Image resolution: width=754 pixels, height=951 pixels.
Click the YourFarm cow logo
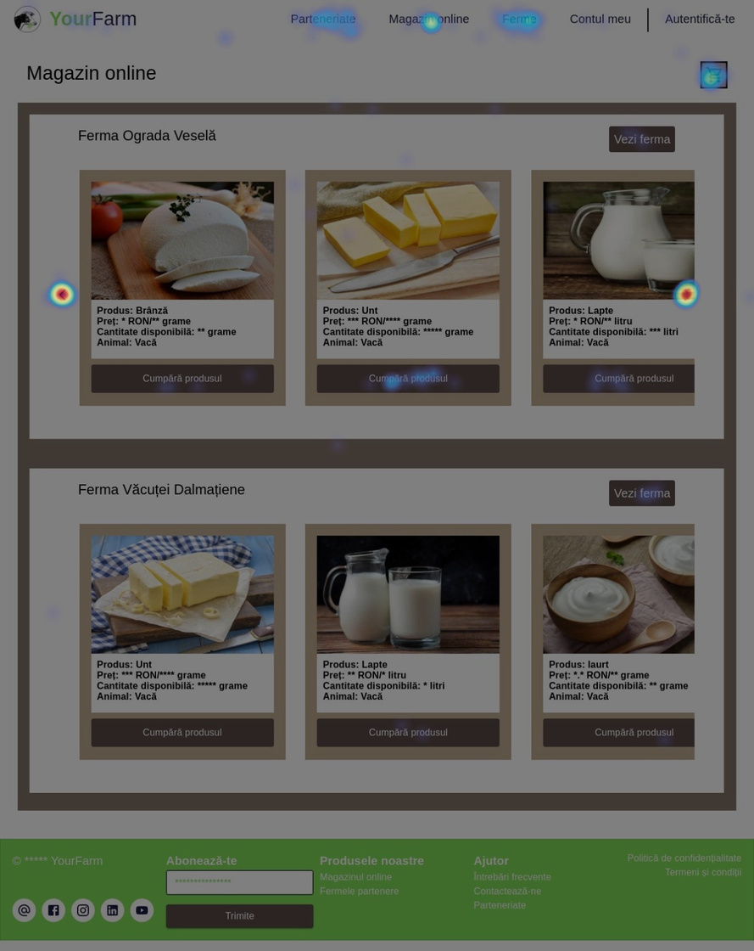(x=27, y=20)
